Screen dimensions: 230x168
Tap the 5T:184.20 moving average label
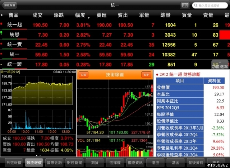coord(95,132)
